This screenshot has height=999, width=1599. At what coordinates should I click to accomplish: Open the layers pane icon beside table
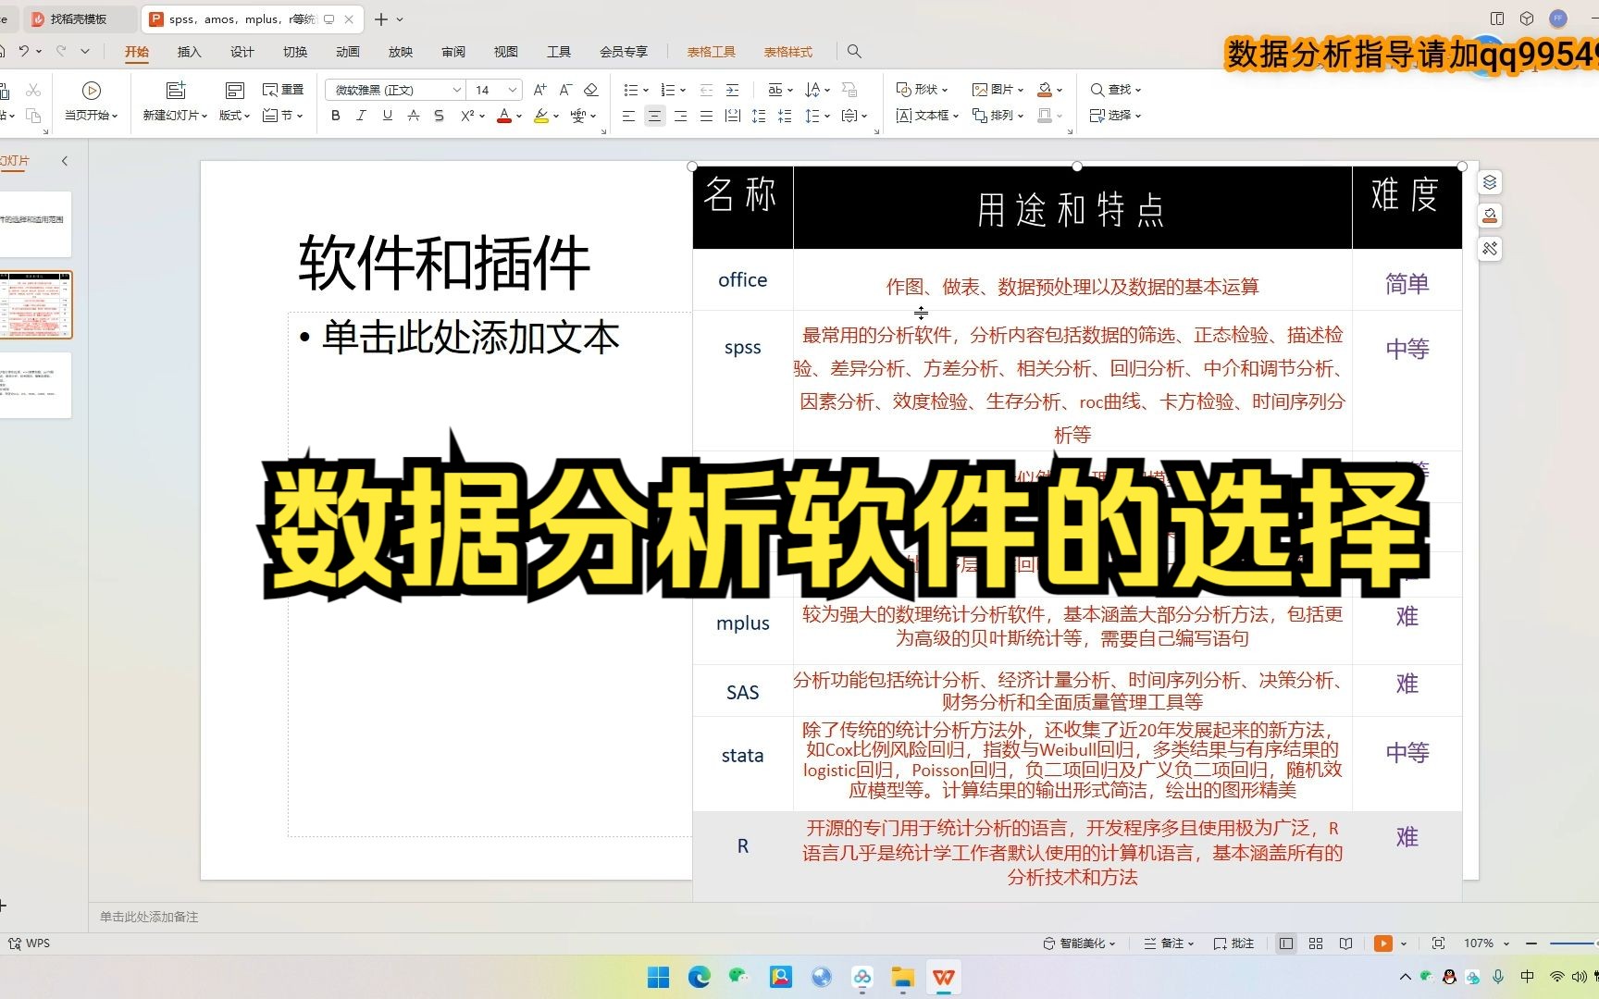[x=1490, y=182]
